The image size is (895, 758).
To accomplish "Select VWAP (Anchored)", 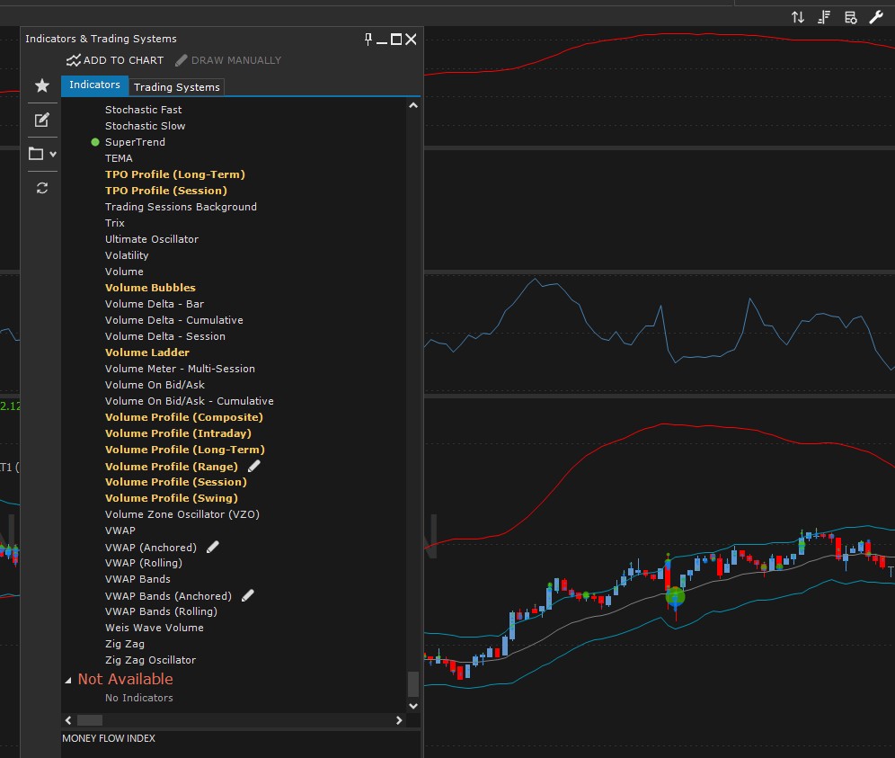I will [151, 548].
